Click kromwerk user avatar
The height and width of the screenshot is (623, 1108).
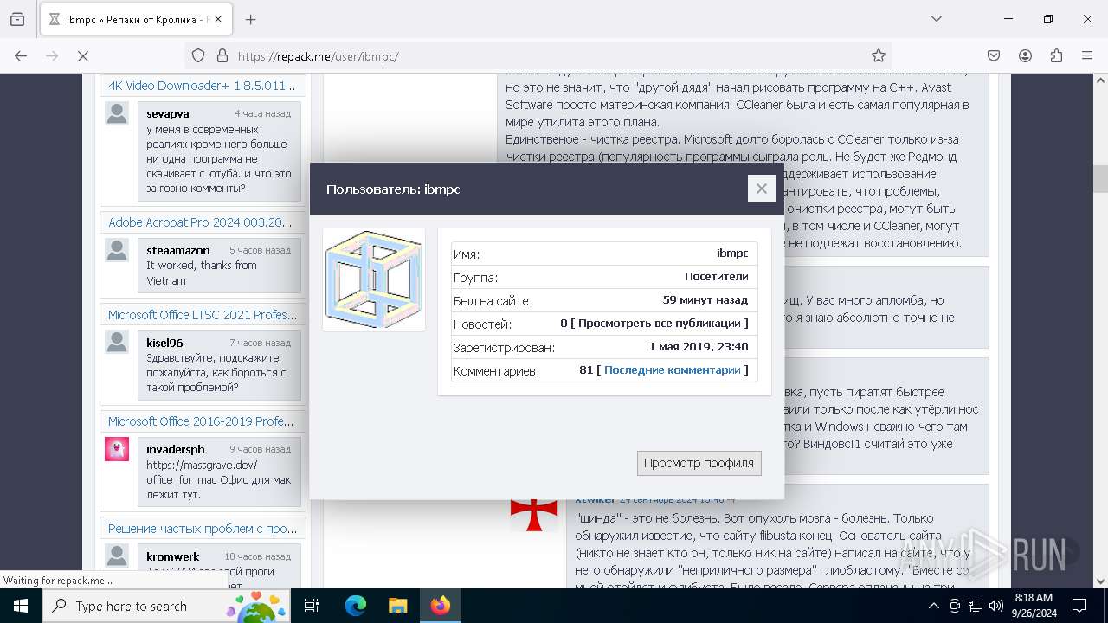[x=117, y=556]
